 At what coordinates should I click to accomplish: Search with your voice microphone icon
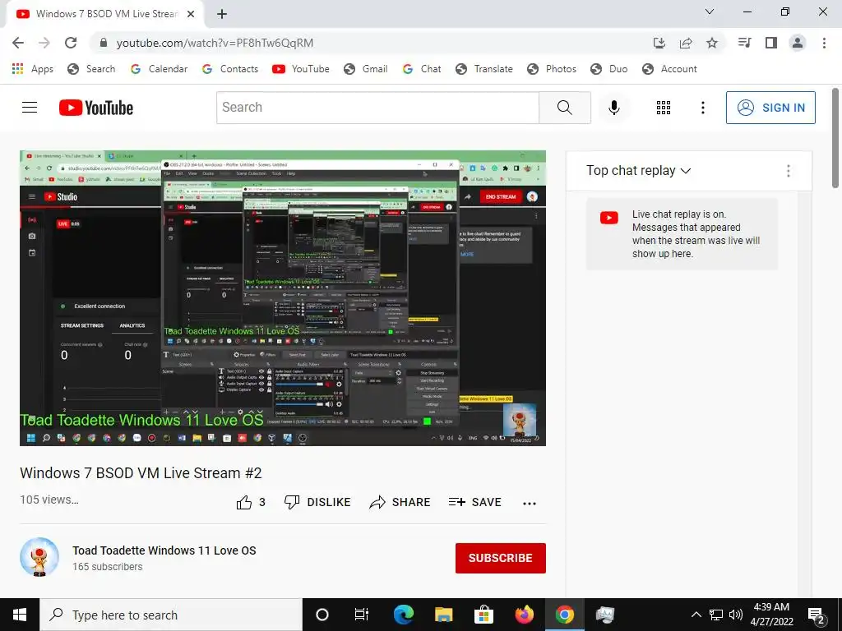tap(613, 108)
